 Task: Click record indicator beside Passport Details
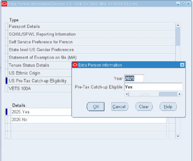click(x=6, y=27)
